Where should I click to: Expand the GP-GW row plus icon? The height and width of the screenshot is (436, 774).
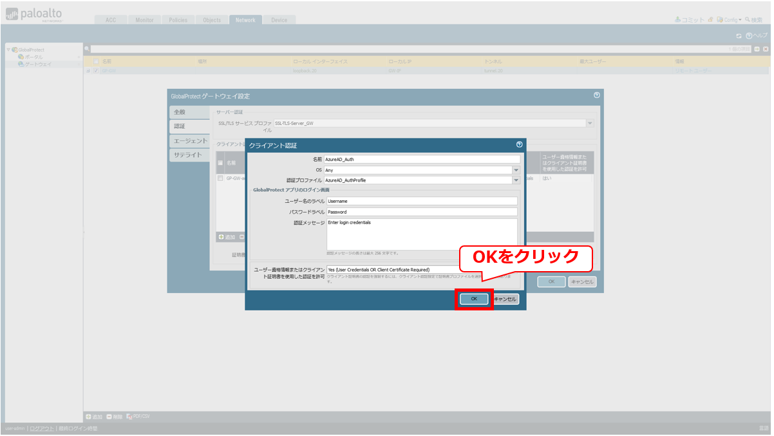(88, 70)
